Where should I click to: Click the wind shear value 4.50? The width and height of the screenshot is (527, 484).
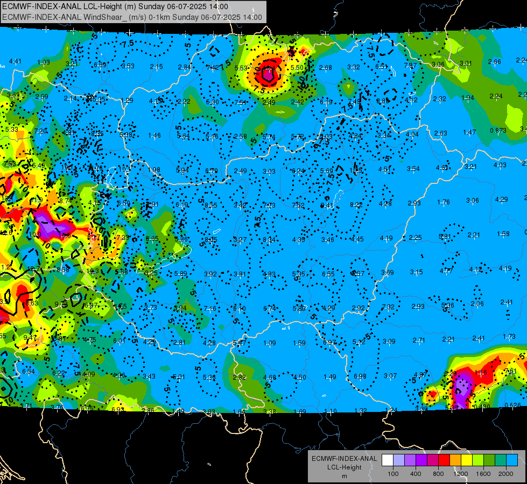coord(299,377)
